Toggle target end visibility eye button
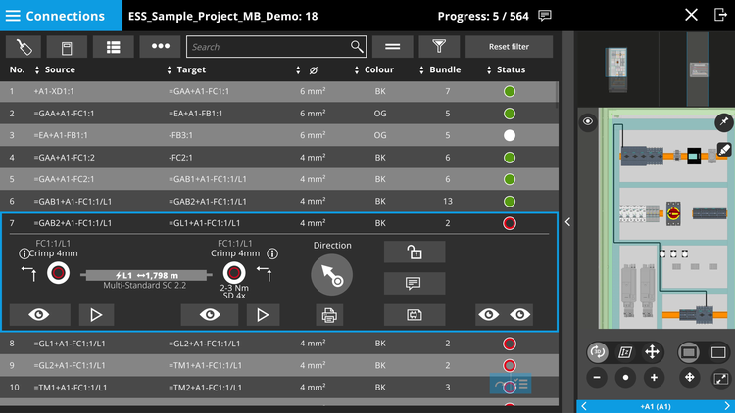This screenshot has width=735, height=413. (211, 314)
